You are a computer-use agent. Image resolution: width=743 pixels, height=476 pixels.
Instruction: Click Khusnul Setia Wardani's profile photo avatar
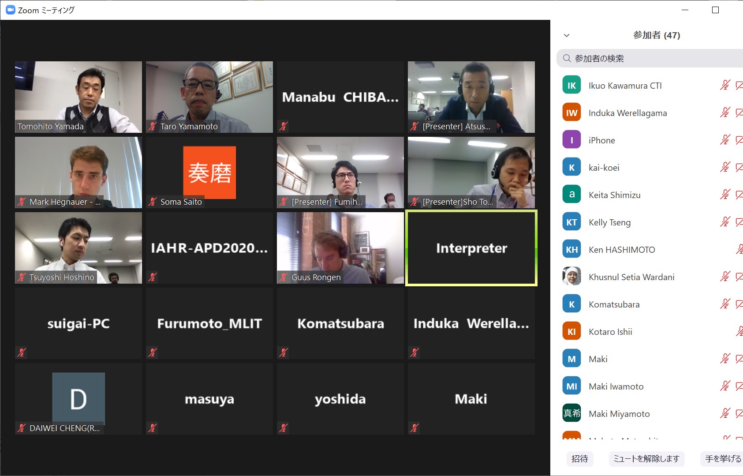point(571,277)
